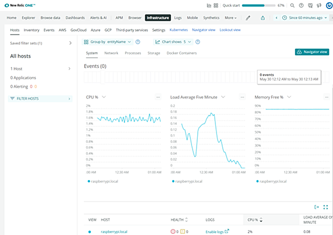Click the green Navigator view button
Image resolution: width=333 pixels, height=235 pixels.
[x=312, y=52]
